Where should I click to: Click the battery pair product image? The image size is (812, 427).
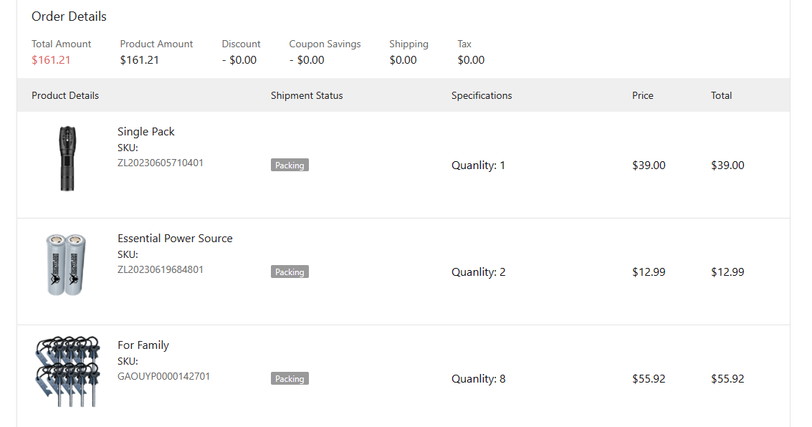pyautogui.click(x=66, y=264)
